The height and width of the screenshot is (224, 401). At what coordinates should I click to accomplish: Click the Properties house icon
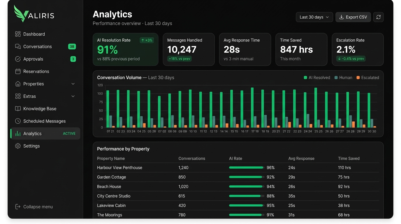18,84
